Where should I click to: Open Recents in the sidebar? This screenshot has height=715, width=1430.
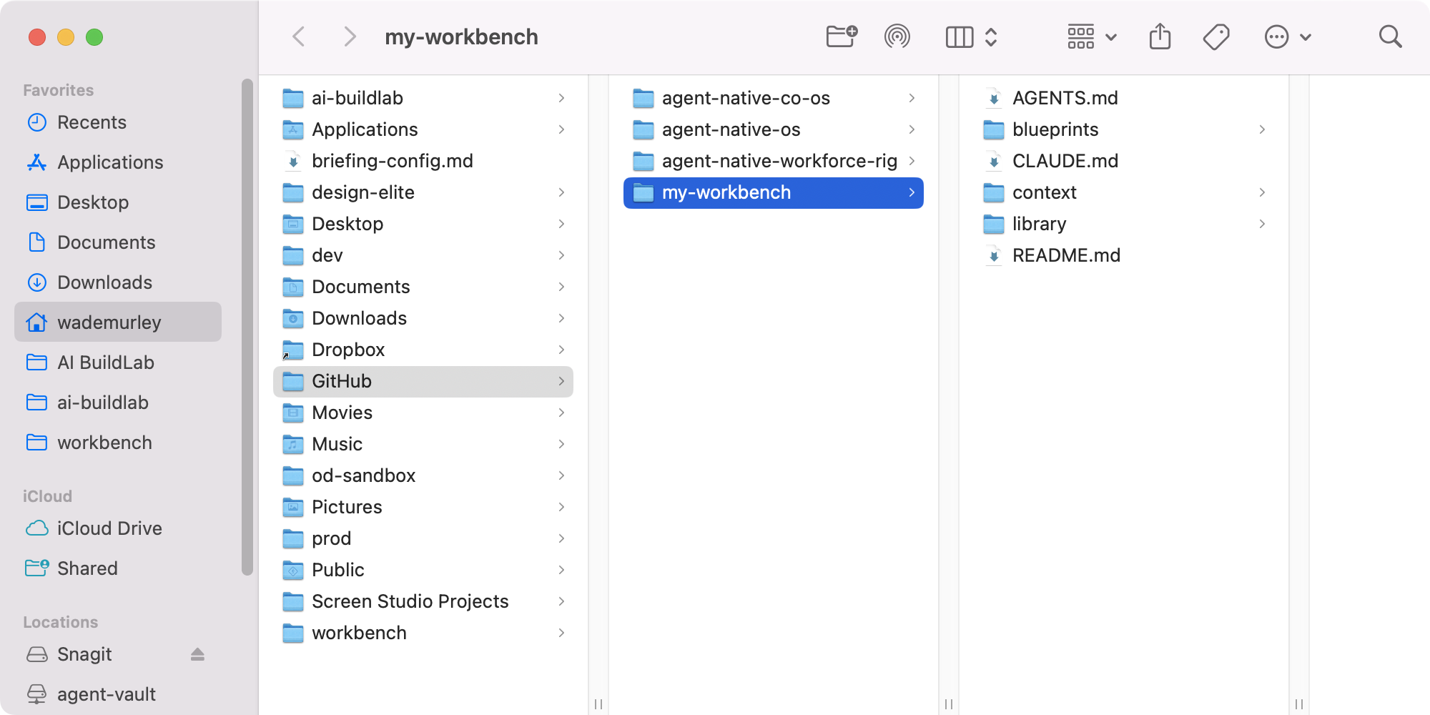[118, 122]
